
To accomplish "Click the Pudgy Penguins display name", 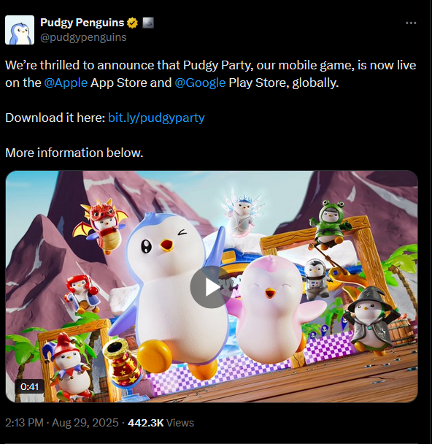I will click(82, 23).
